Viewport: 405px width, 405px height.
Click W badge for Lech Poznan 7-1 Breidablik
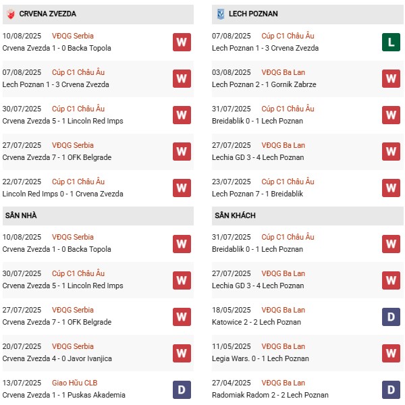click(x=390, y=188)
